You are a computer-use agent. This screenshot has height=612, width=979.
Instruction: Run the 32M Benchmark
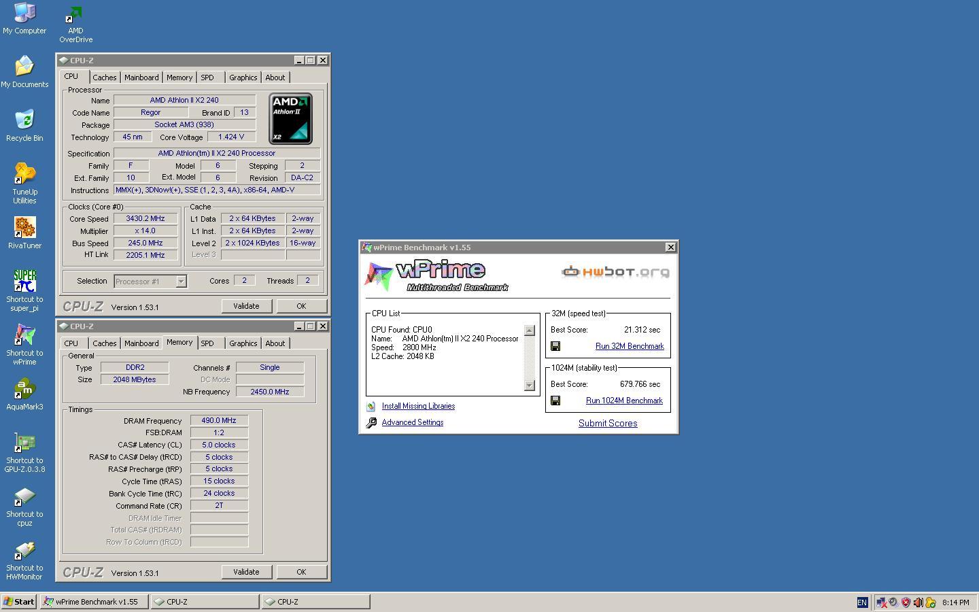tap(630, 346)
